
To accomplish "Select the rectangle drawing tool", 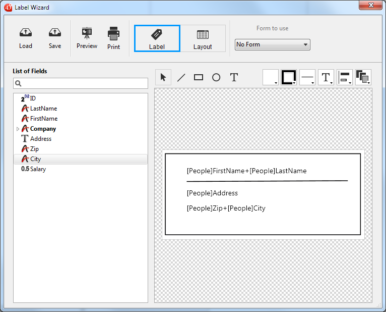I will coord(199,77).
